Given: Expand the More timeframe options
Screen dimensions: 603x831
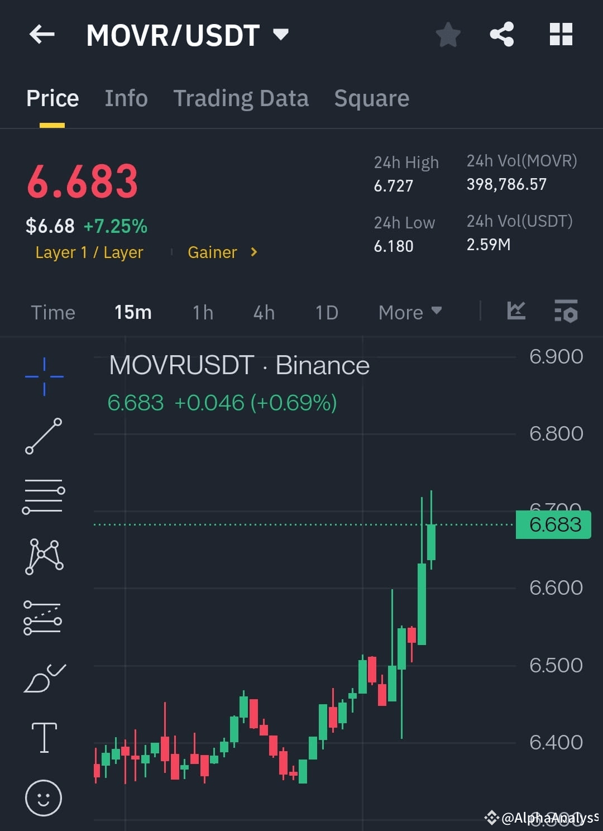Looking at the screenshot, I should pos(409,313).
